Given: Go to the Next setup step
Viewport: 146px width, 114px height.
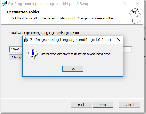Looking at the screenshot, I should tap(103, 105).
